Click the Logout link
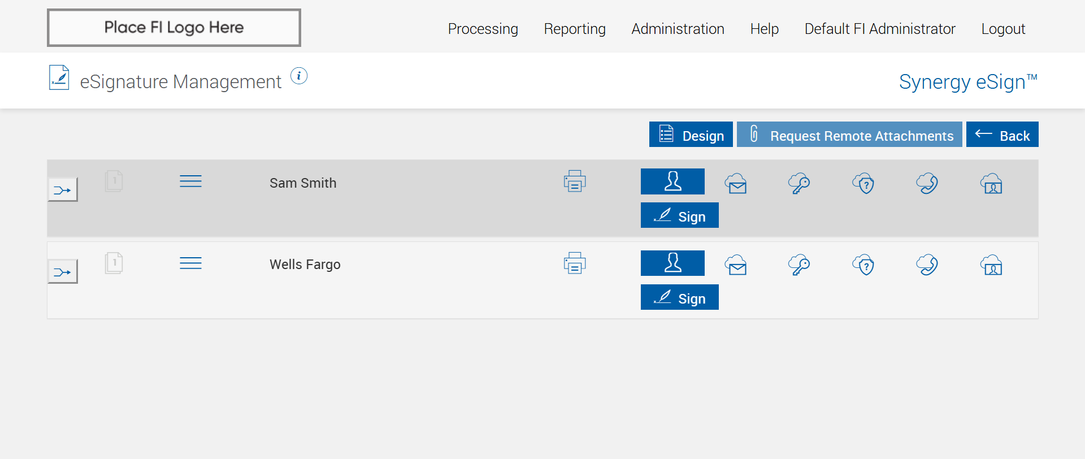This screenshot has height=459, width=1085. 1003,29
